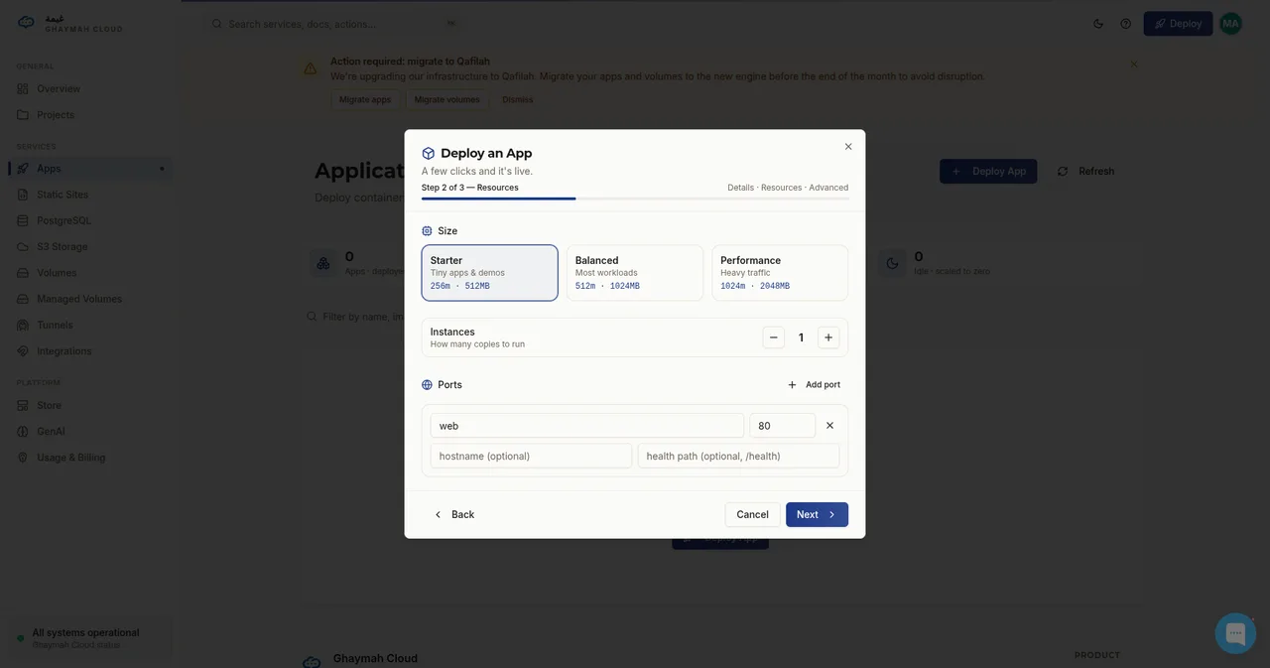The width and height of the screenshot is (1270, 668).
Task: Open Tunnels in the sidebar
Action: 90,326
